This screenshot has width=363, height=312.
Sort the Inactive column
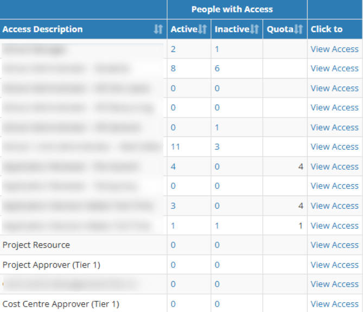pos(254,29)
